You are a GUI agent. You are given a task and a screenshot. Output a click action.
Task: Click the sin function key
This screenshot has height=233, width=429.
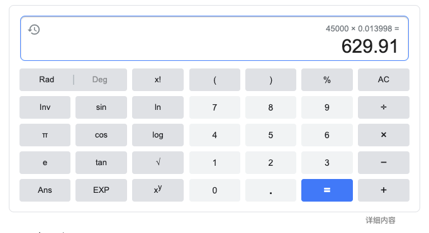(x=101, y=107)
